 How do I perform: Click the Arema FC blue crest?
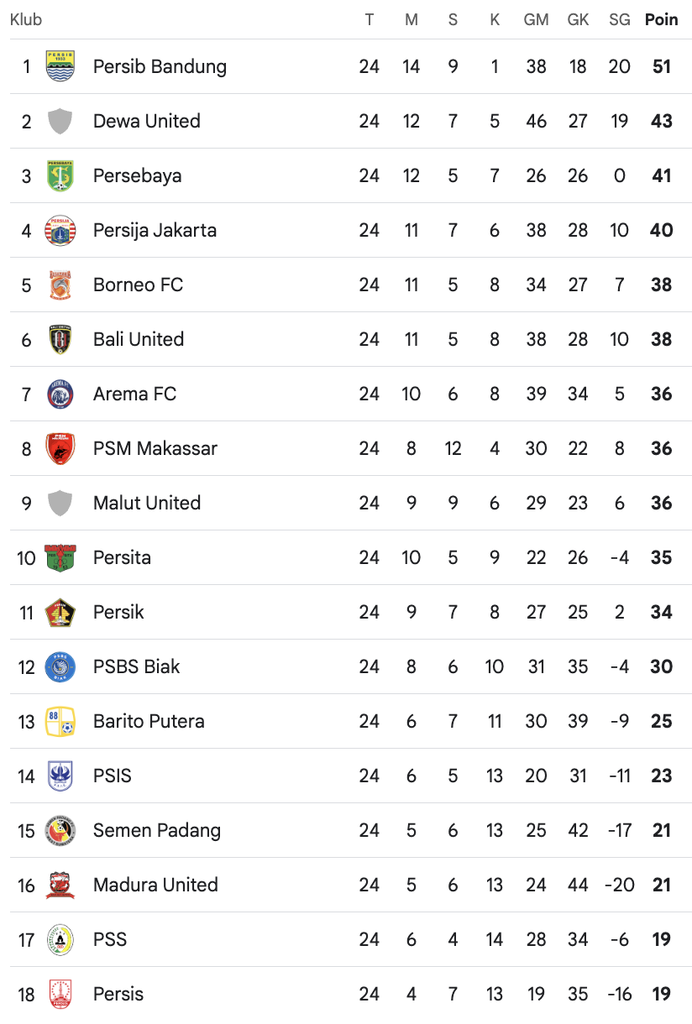click(60, 394)
